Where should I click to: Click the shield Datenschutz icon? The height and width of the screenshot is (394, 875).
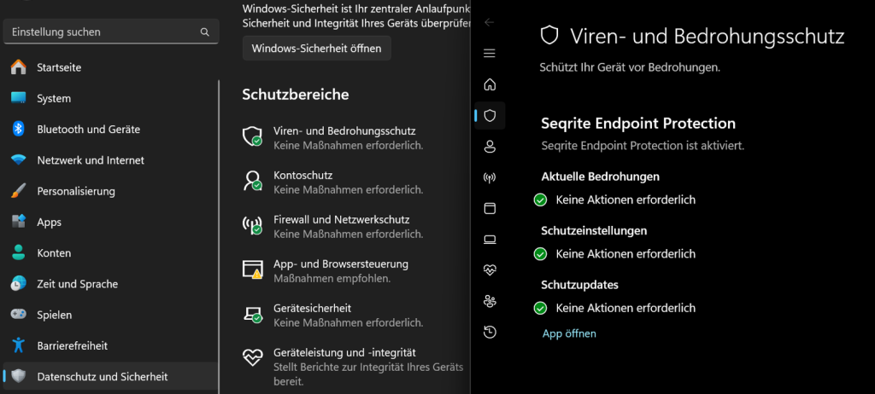19,377
